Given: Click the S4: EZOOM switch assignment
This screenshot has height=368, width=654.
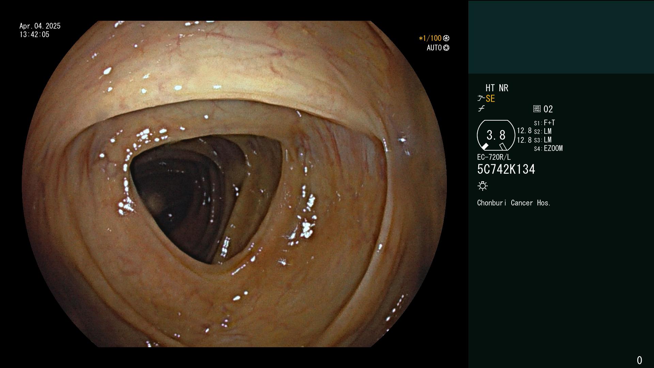Looking at the screenshot, I should [x=548, y=148].
